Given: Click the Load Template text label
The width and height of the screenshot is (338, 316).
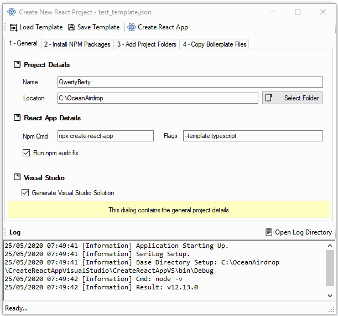Looking at the screenshot, I should [x=41, y=27].
